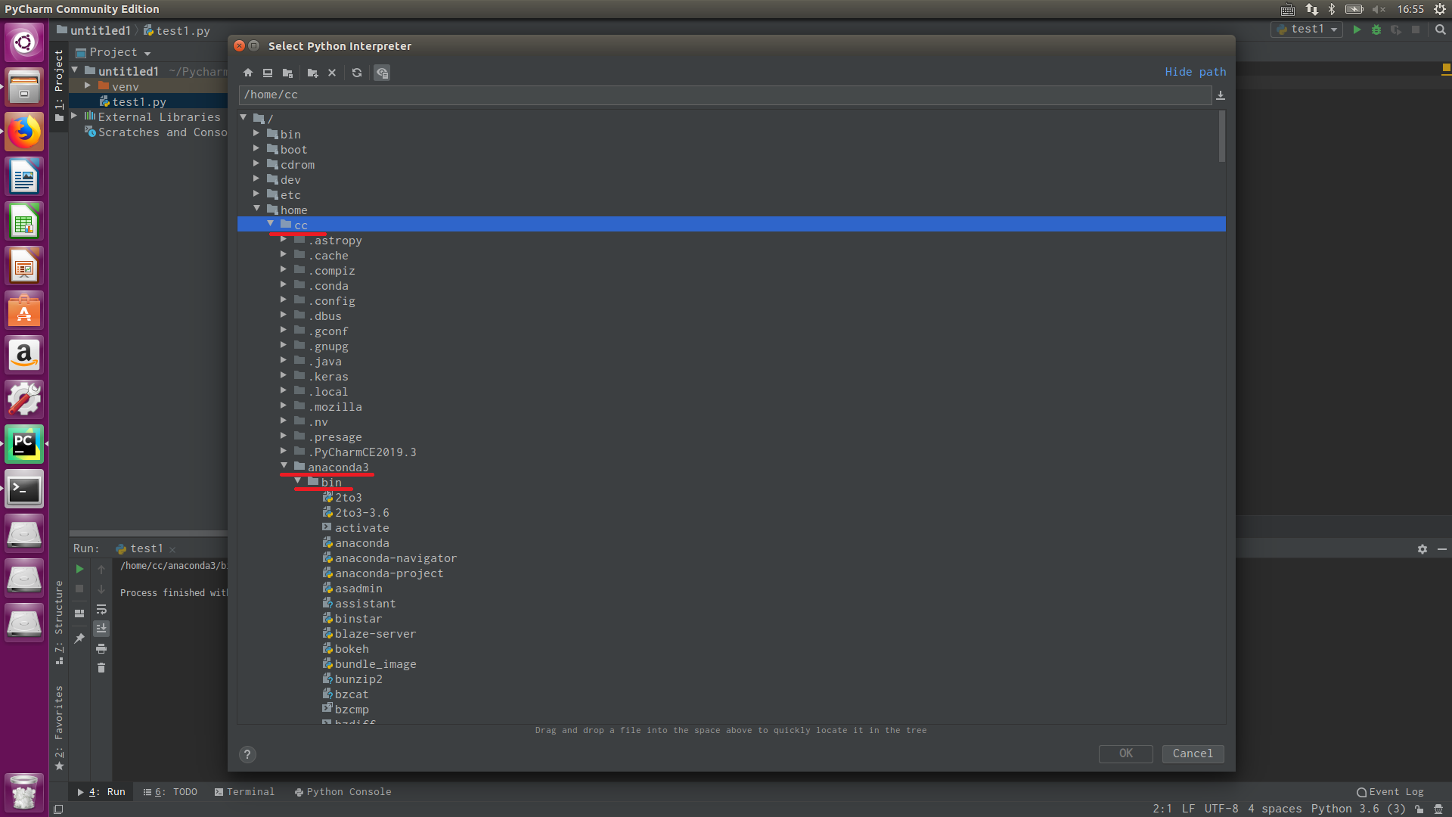
Task: Click the /home/cc path input field
Action: tap(724, 95)
